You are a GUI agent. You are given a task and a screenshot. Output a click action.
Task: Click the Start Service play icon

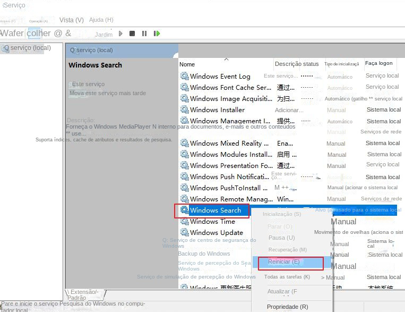click(x=120, y=33)
